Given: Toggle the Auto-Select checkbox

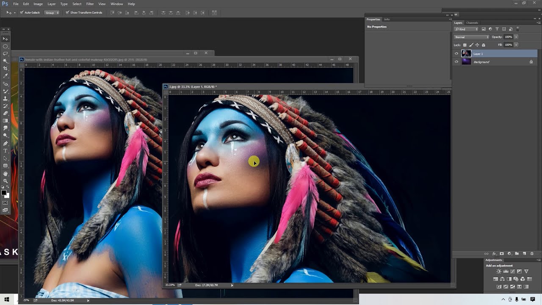Looking at the screenshot, I should click(22, 13).
